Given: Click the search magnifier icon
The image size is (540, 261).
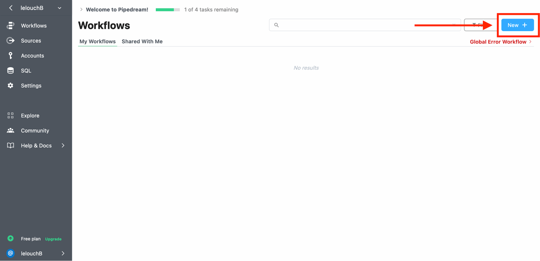Looking at the screenshot, I should tap(276, 25).
